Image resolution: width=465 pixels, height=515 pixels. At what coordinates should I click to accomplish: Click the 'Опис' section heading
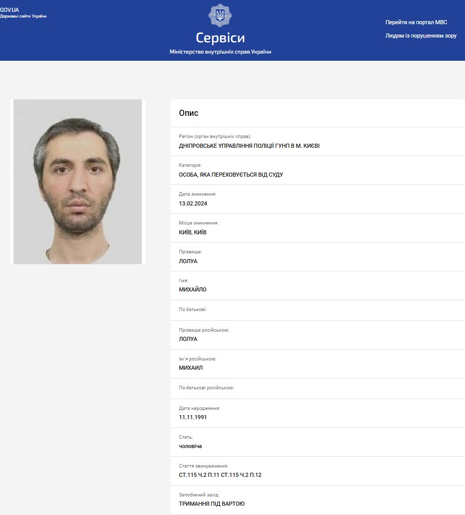(x=188, y=113)
